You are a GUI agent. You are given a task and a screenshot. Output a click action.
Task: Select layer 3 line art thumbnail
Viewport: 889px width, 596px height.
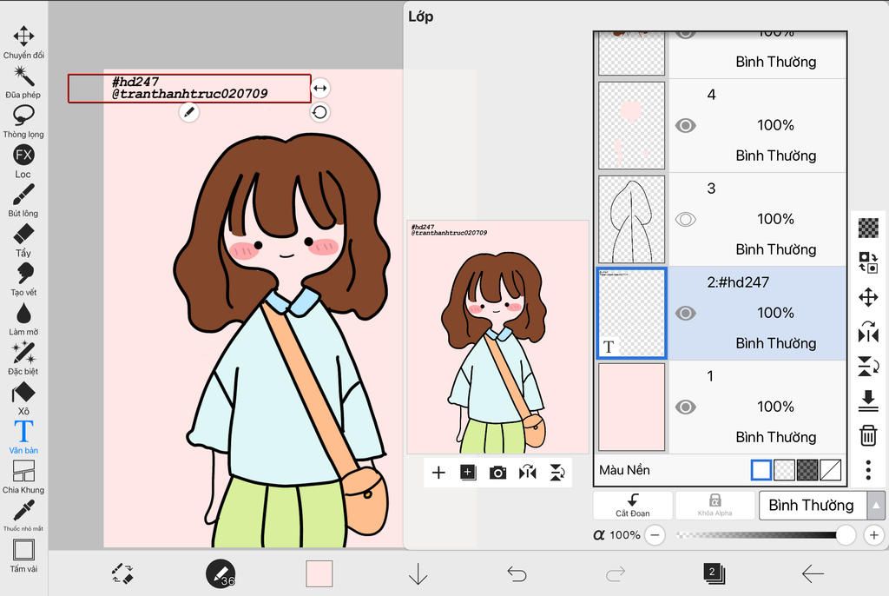tap(632, 219)
